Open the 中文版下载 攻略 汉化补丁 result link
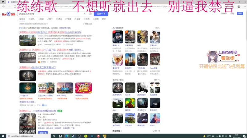The width and height of the screenshot is (247, 138). 51,50
